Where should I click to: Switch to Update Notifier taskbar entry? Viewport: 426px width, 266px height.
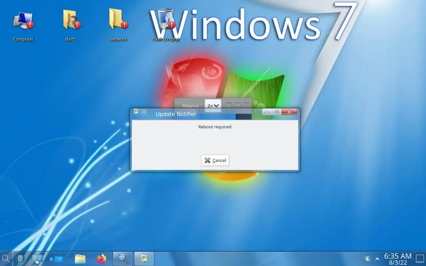click(144, 259)
